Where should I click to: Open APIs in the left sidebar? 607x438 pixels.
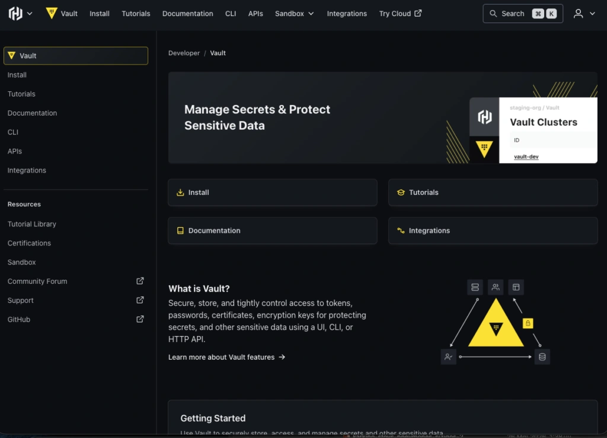pyautogui.click(x=15, y=151)
